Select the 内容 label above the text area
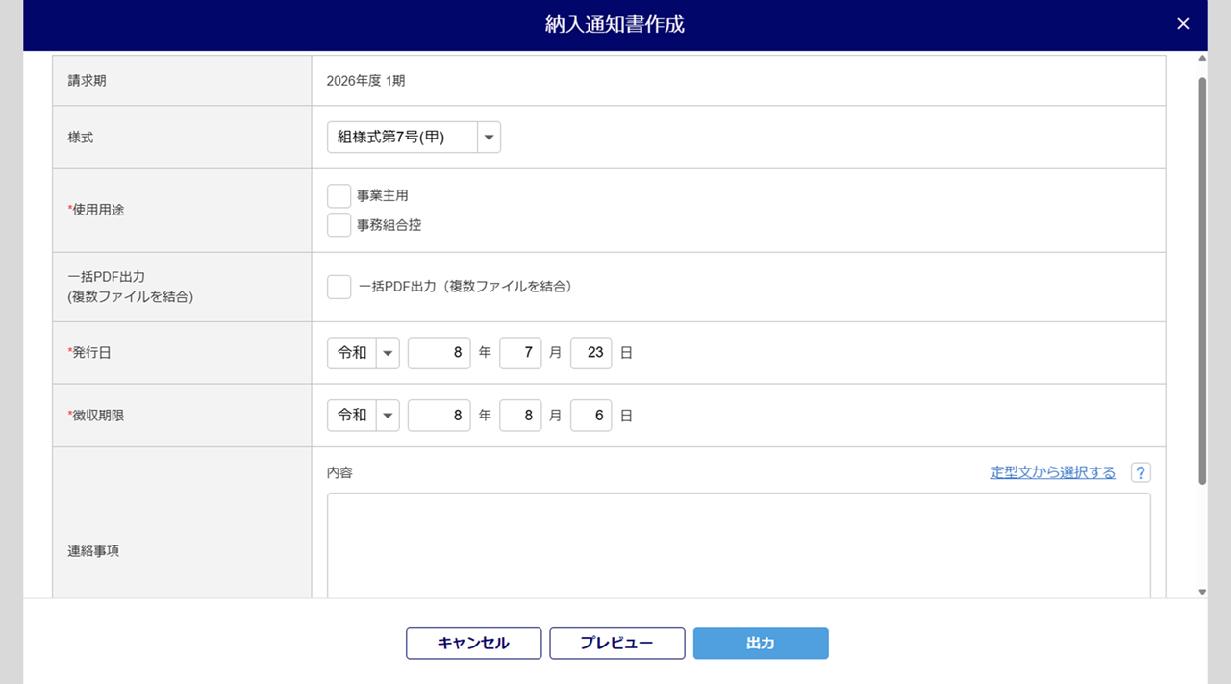 tap(339, 472)
